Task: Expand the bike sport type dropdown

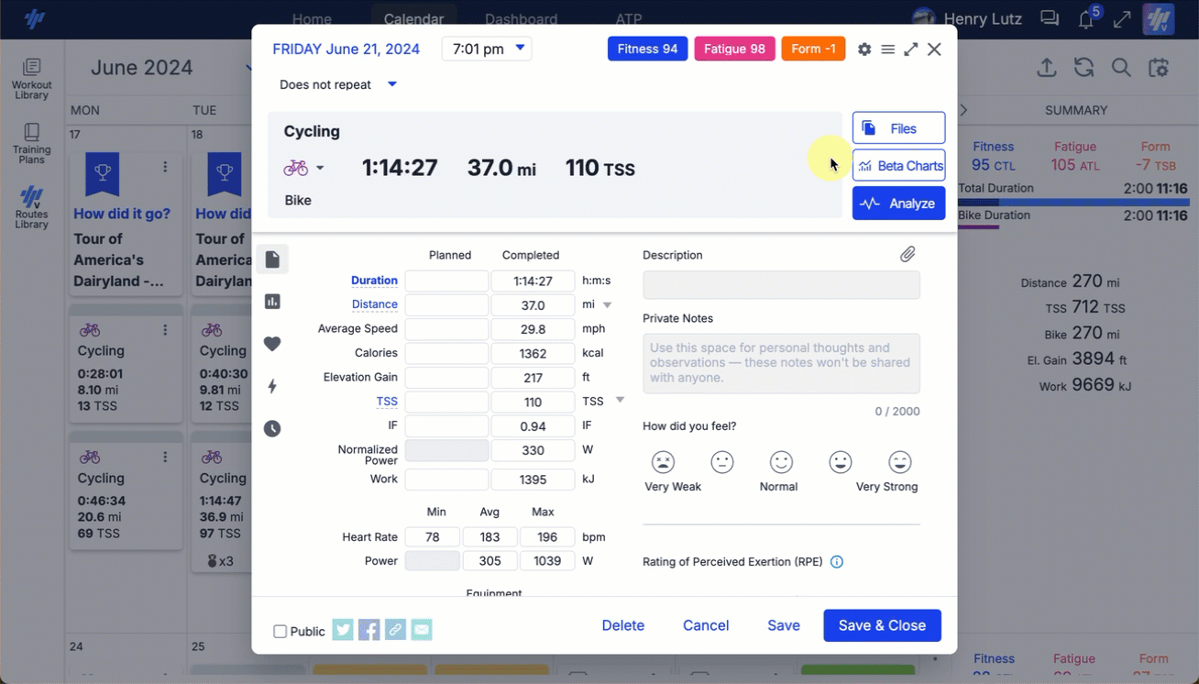Action: point(320,168)
